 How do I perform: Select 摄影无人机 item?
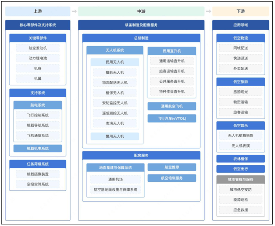(115, 73)
